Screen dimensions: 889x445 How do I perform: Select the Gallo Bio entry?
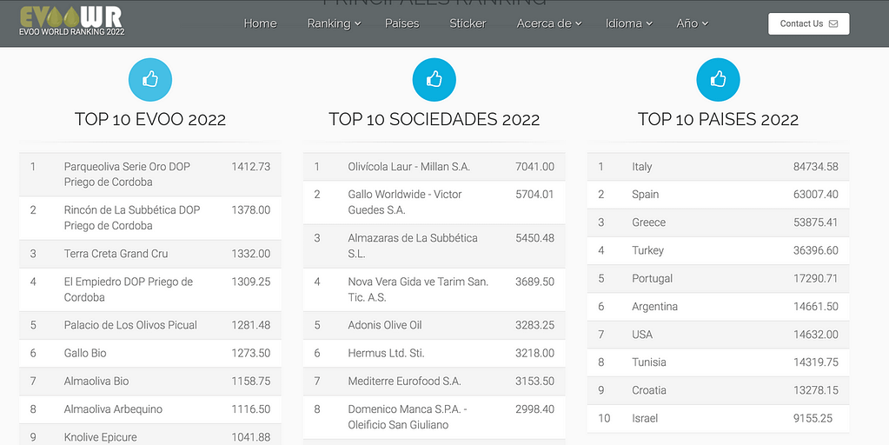pyautogui.click(x=85, y=353)
